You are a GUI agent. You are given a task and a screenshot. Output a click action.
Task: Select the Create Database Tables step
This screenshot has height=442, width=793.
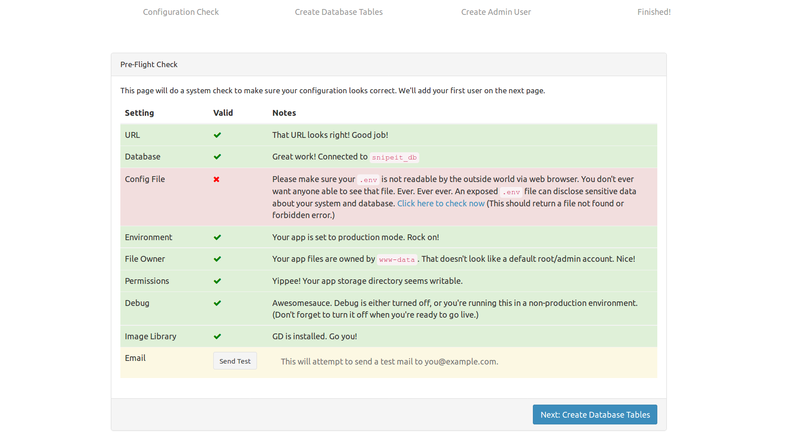click(339, 12)
